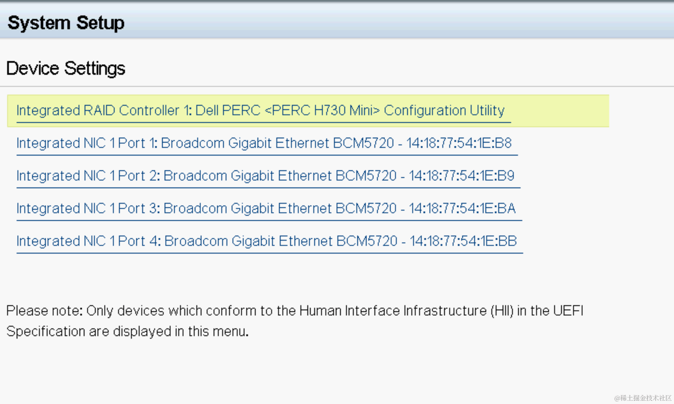Click the System Setup title
The height and width of the screenshot is (404, 674).
(x=66, y=23)
